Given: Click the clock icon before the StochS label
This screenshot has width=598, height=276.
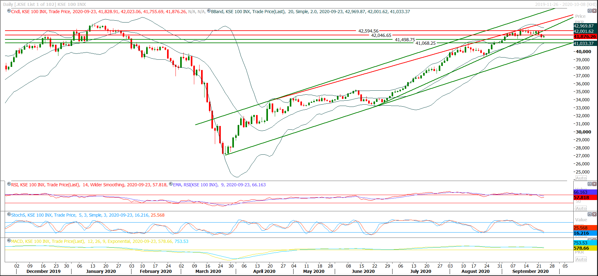Looking at the screenshot, I should pyautogui.click(x=9, y=214).
